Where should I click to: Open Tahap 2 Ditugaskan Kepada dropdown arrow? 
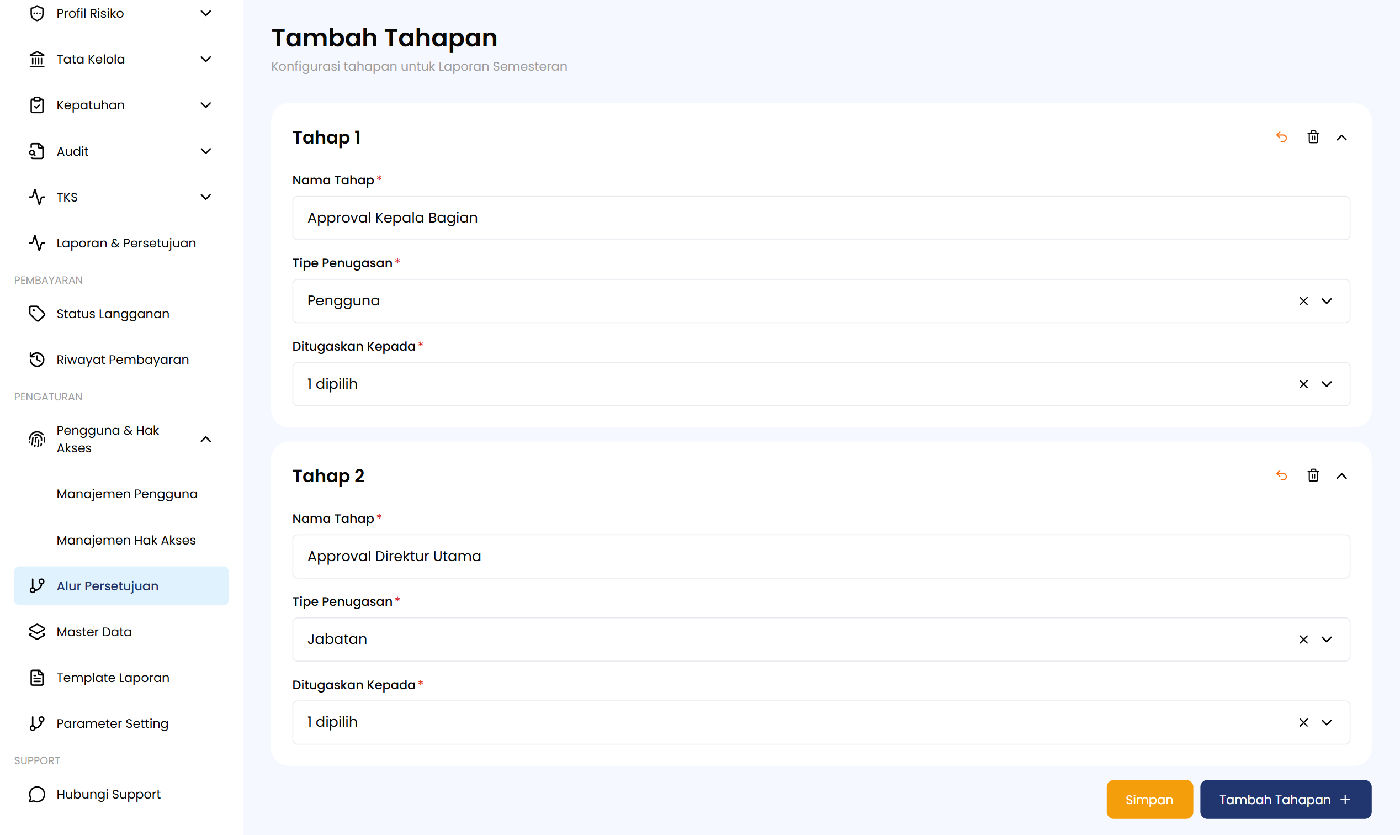1327,722
